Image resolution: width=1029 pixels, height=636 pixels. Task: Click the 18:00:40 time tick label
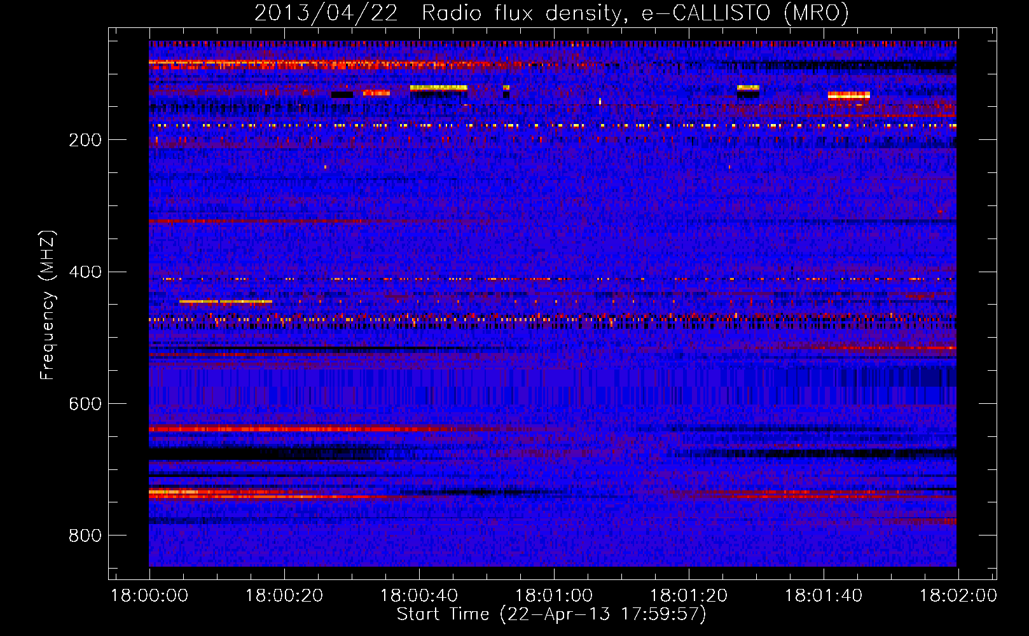coord(419,596)
